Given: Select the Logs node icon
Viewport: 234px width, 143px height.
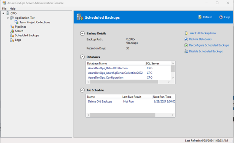Looking at the screenshot, I should pos(12,40).
